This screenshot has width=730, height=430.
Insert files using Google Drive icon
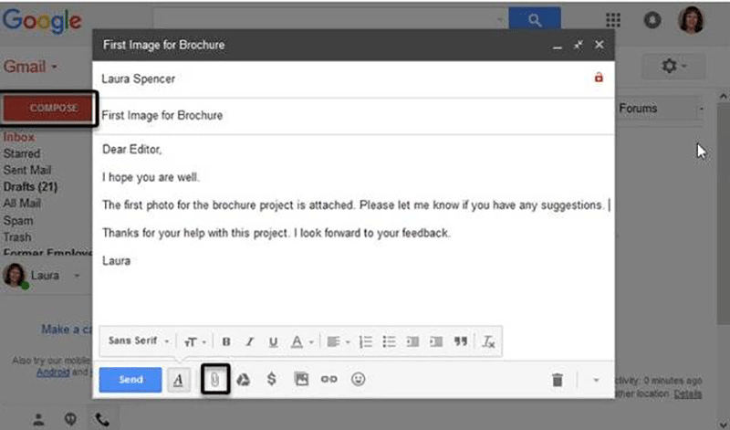tap(244, 380)
